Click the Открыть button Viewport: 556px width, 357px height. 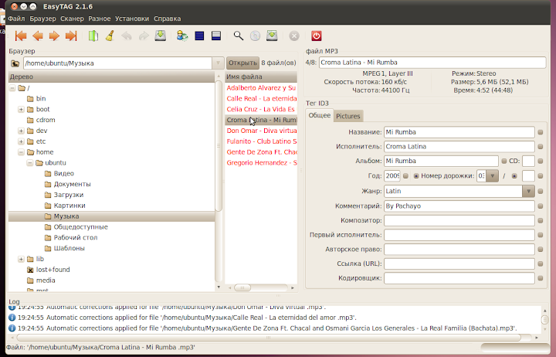(x=242, y=63)
